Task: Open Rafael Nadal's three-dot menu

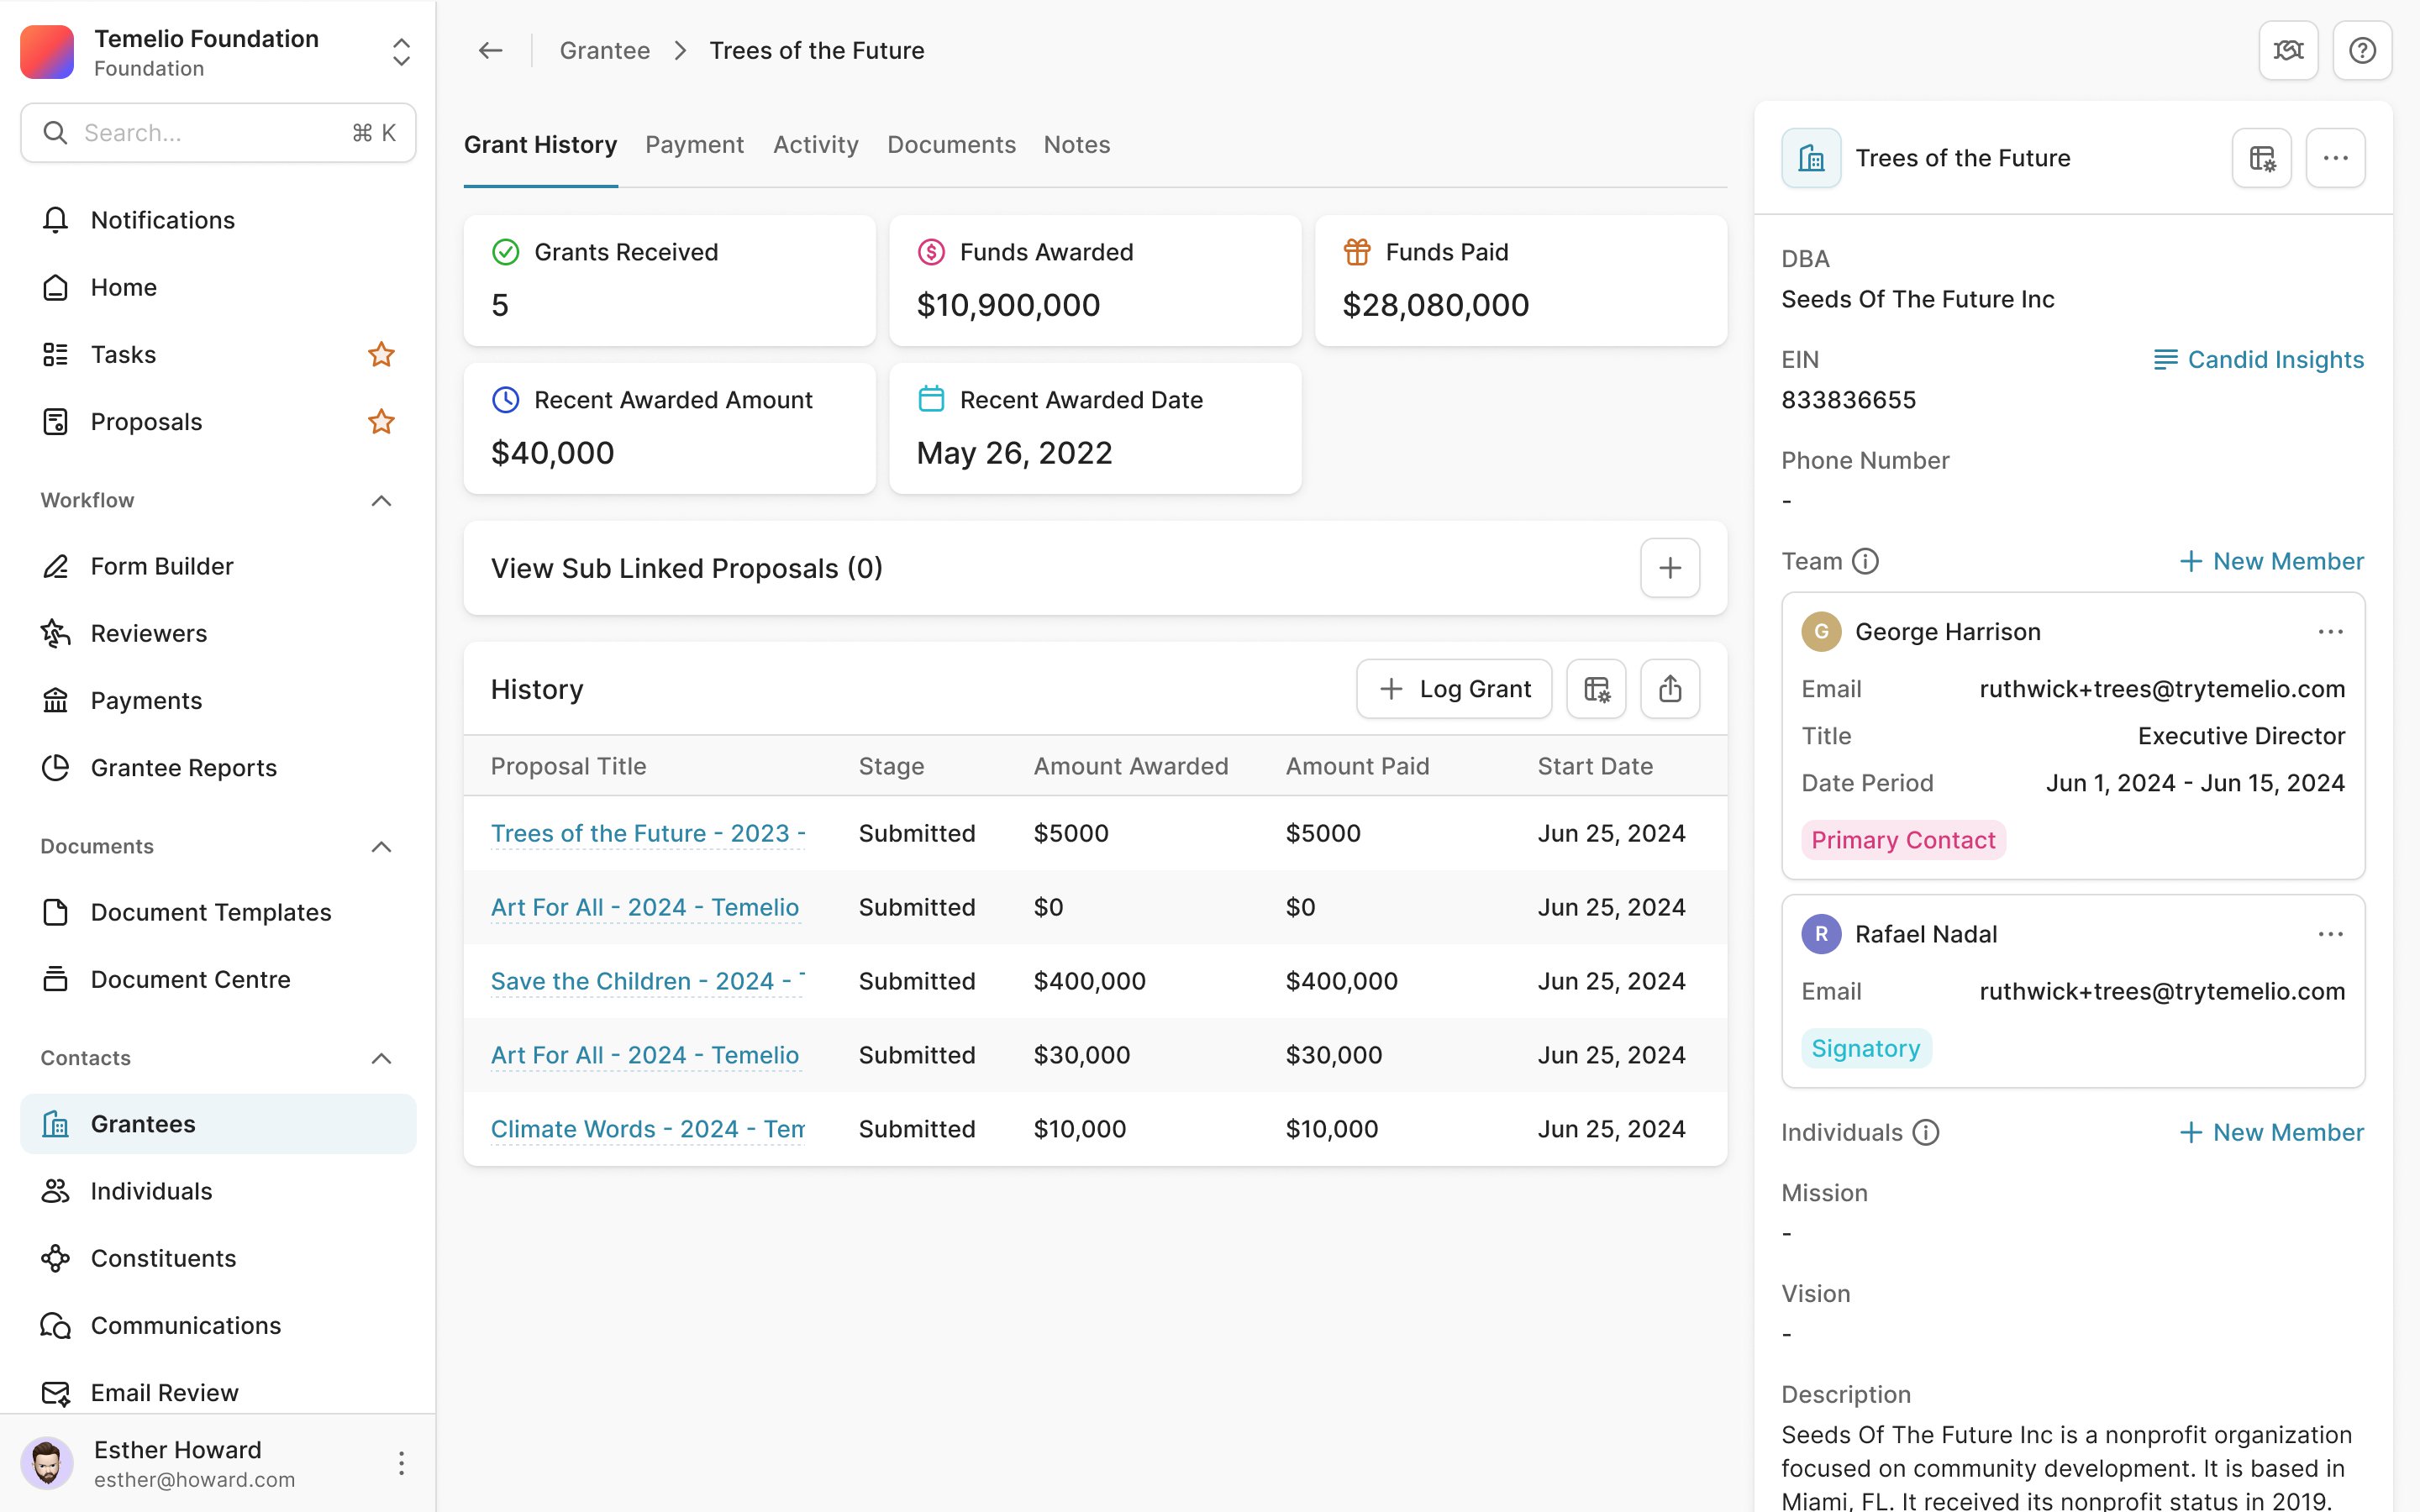Action: [2330, 934]
